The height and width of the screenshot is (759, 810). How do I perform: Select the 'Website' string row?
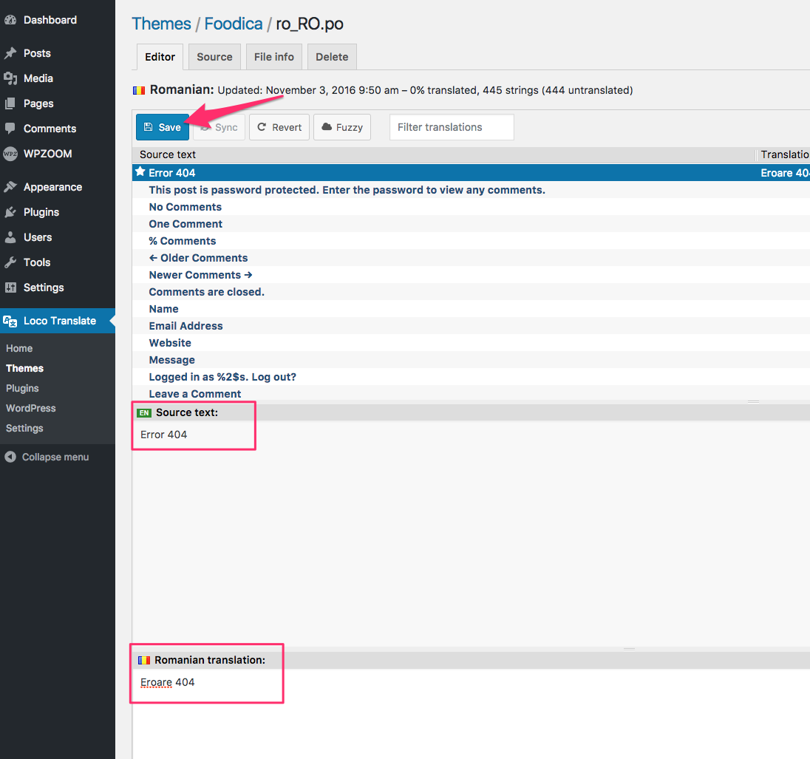pos(471,343)
